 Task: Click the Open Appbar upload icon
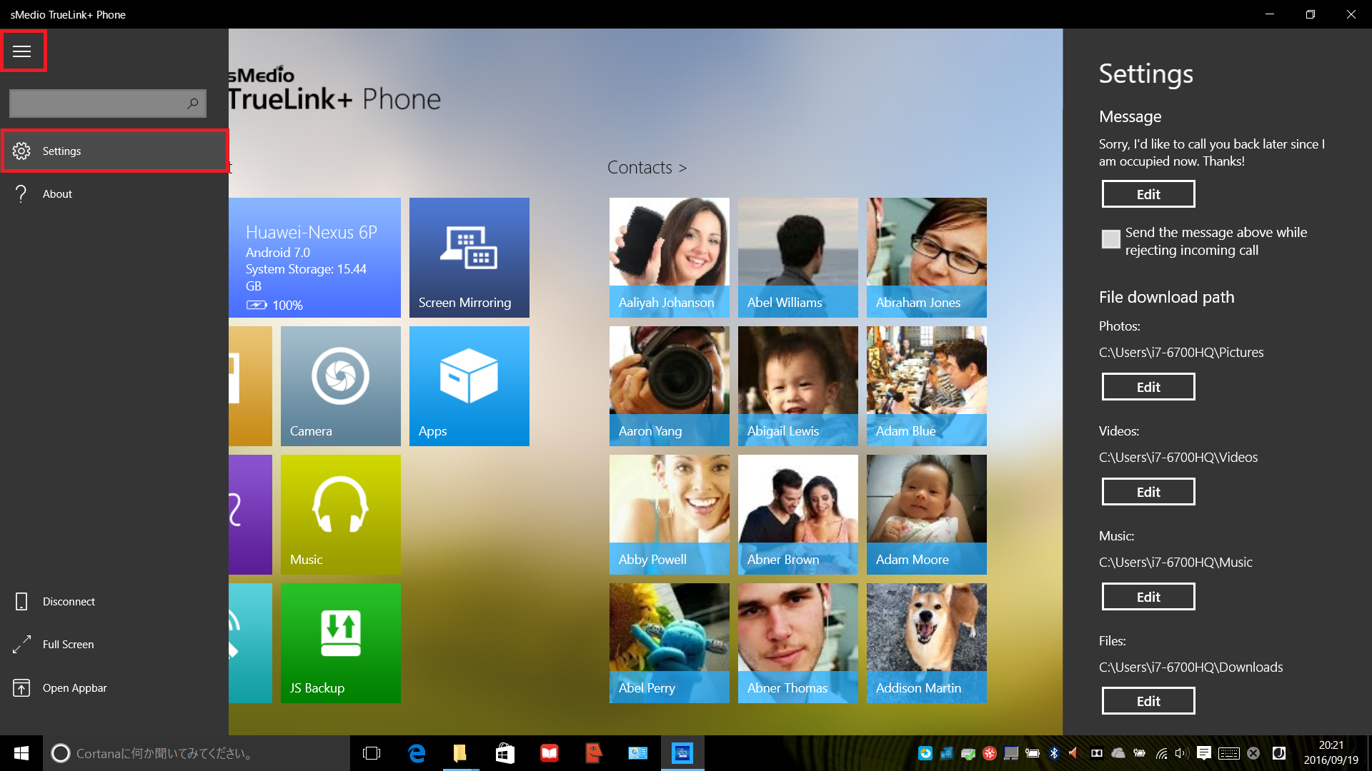(21, 687)
